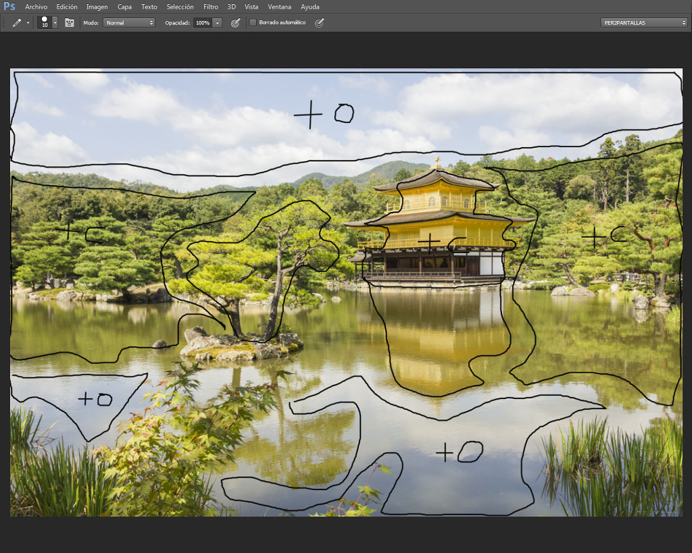
Task: Open the Capa menu
Action: pos(124,7)
